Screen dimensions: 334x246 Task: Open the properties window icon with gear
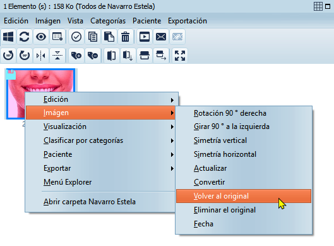click(x=57, y=37)
